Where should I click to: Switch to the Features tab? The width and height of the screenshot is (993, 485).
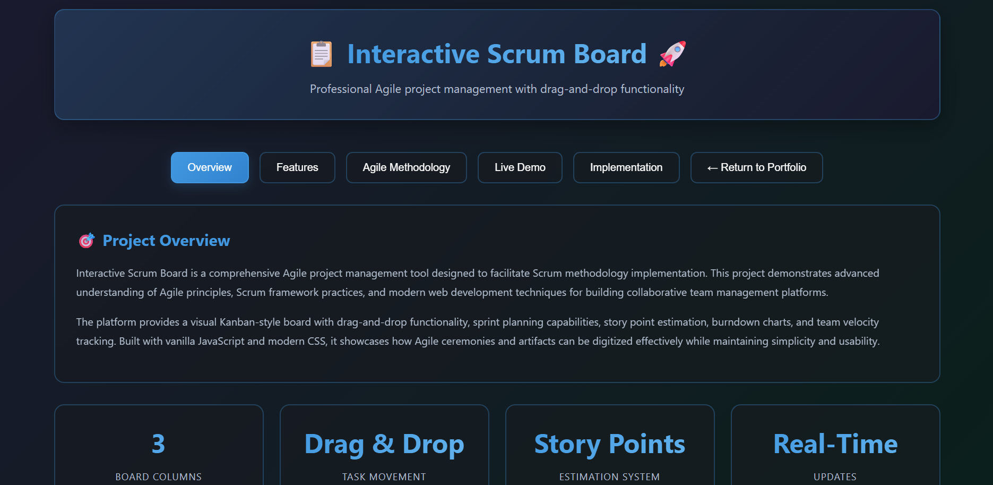coord(297,167)
